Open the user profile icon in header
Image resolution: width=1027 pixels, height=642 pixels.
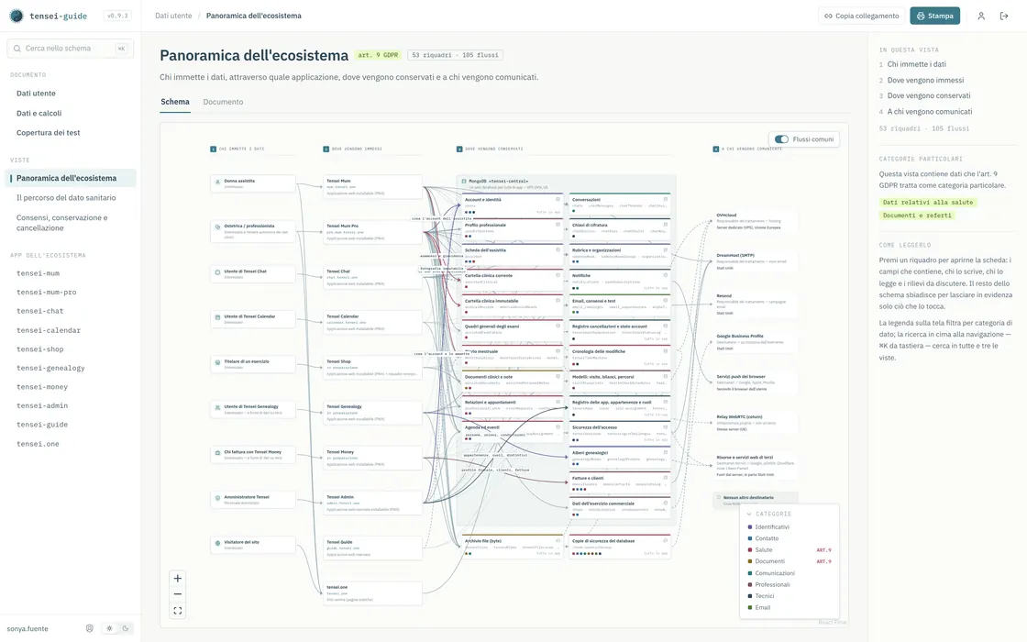981,16
